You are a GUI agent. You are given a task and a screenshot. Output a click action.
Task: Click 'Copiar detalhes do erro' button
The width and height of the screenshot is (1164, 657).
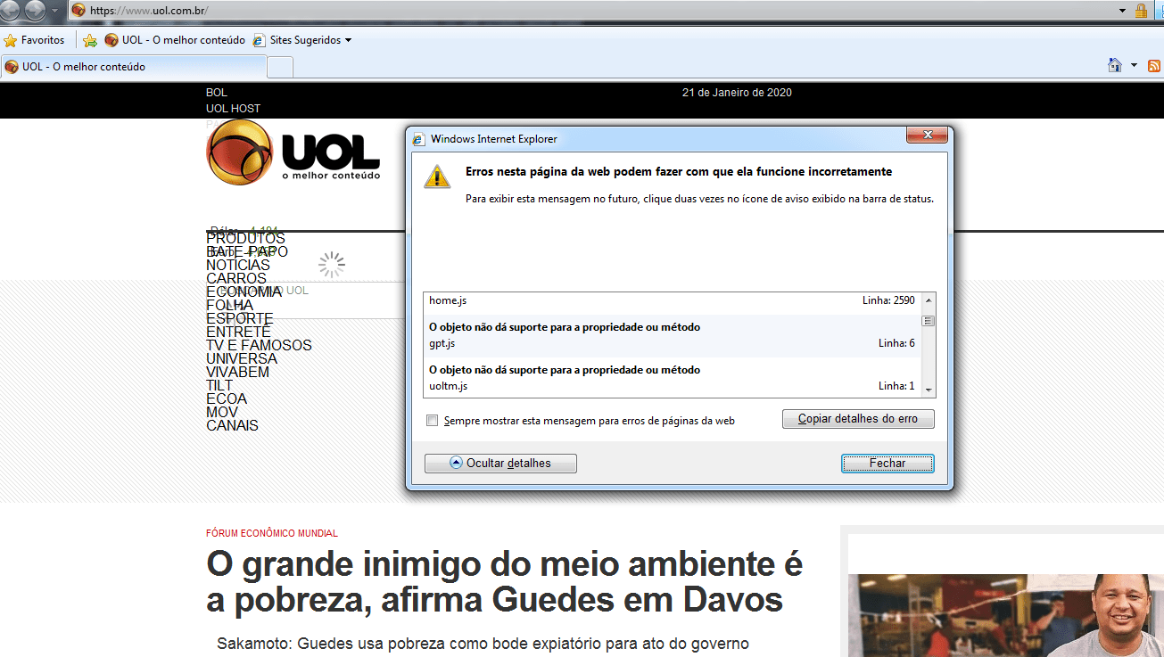click(858, 419)
